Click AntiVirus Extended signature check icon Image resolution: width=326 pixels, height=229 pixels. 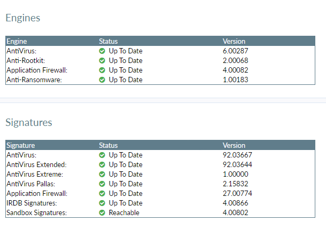coord(102,164)
